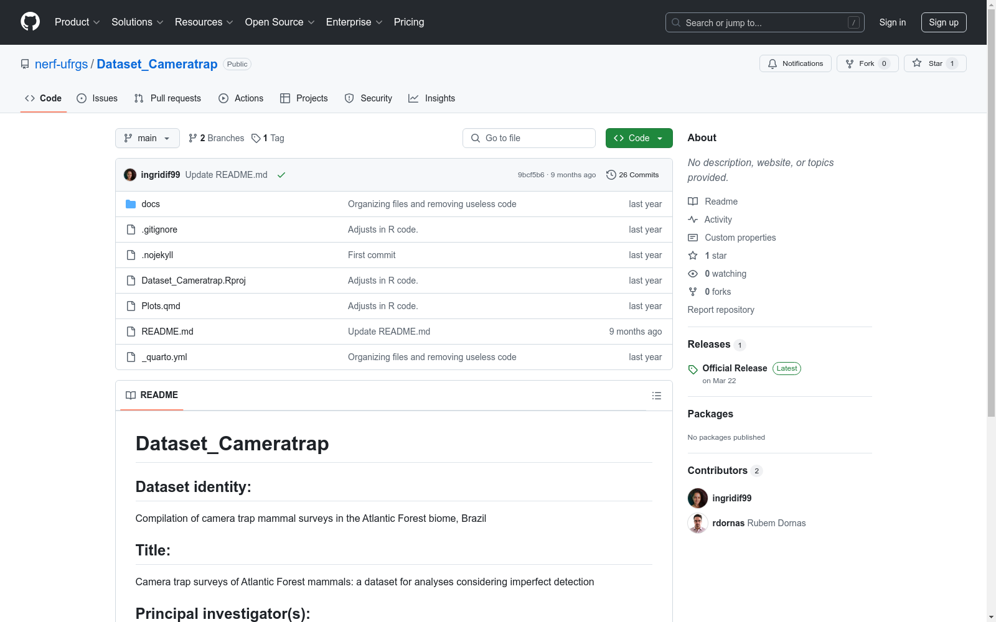Click the pulse icon beside Activity
Viewport: 996px width, 622px height.
[693, 220]
